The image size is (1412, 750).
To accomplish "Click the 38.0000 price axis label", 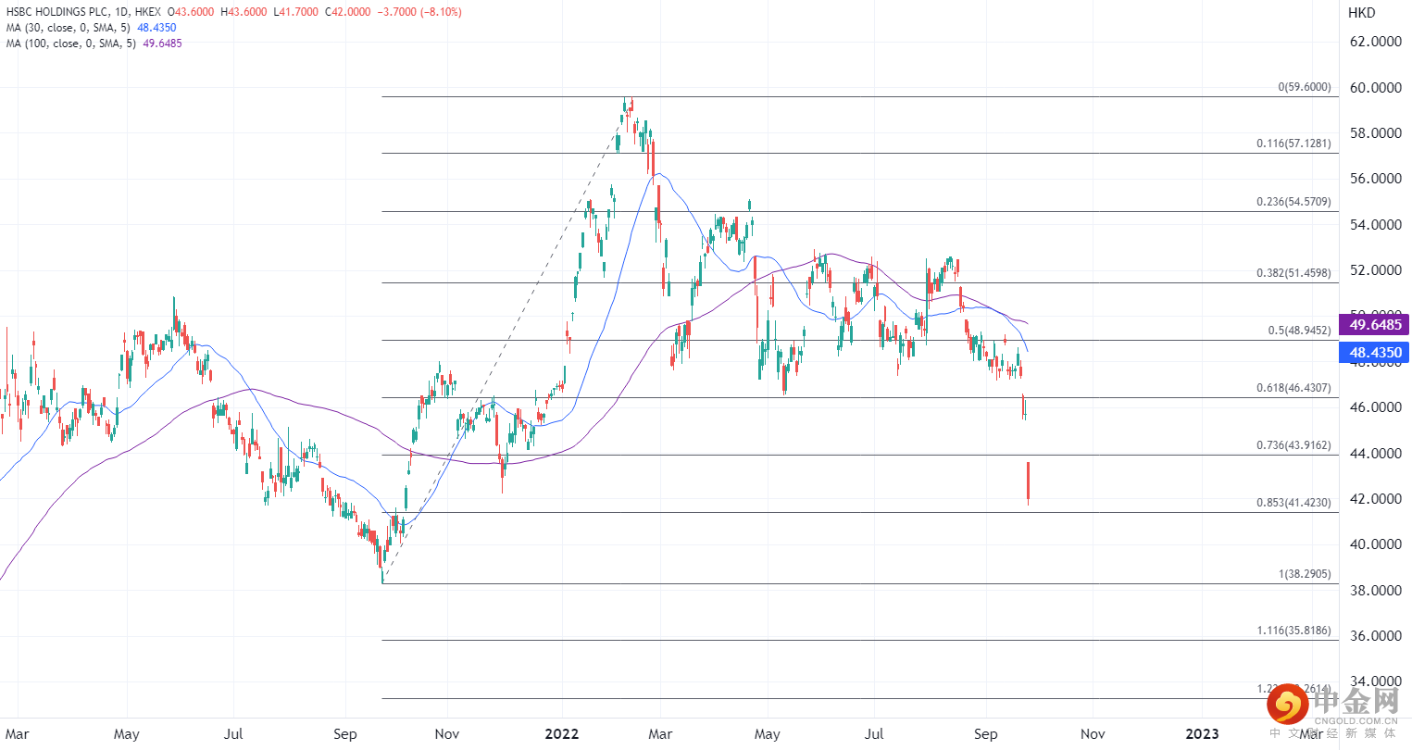I will click(1375, 591).
